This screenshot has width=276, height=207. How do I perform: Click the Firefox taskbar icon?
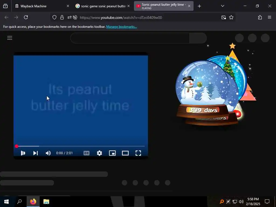tap(33, 202)
